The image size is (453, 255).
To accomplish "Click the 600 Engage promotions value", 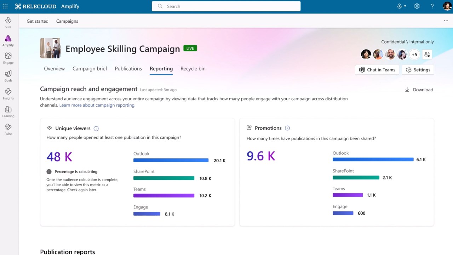I will (362, 213).
